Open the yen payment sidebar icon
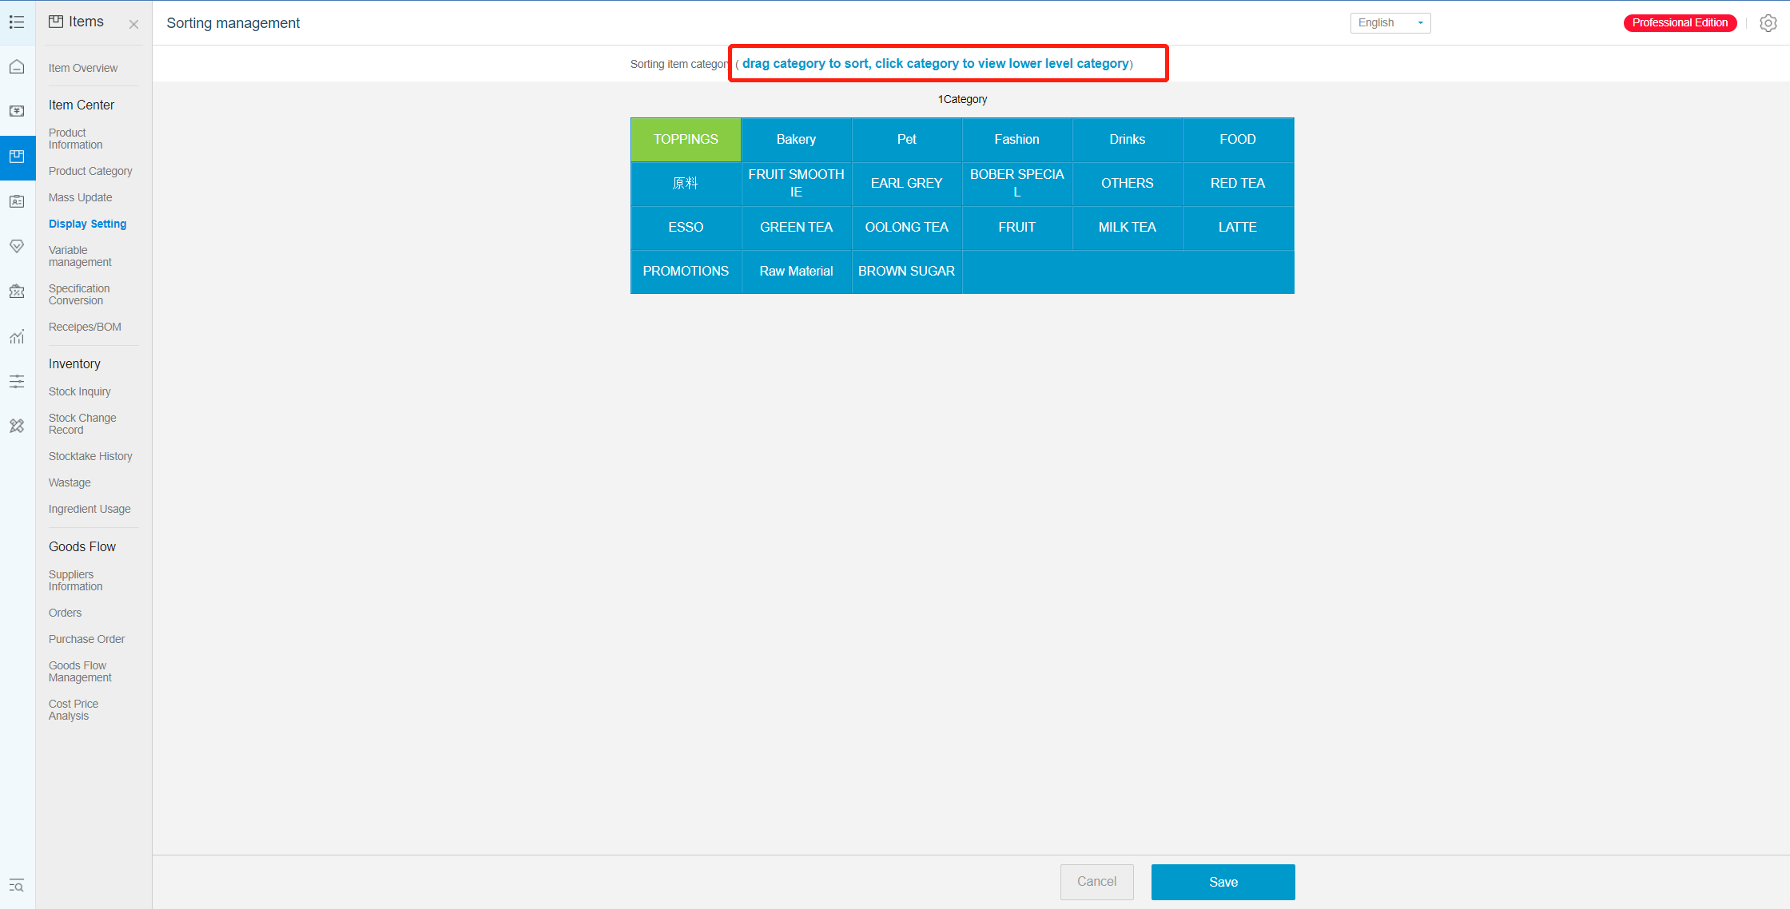The image size is (1790, 909). pos(17,111)
